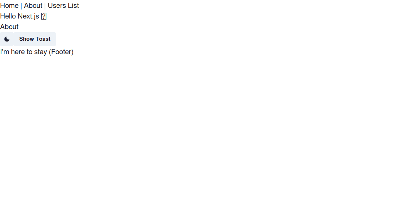
Task: Select the About text below Hello Next.js
Action: pos(9,27)
